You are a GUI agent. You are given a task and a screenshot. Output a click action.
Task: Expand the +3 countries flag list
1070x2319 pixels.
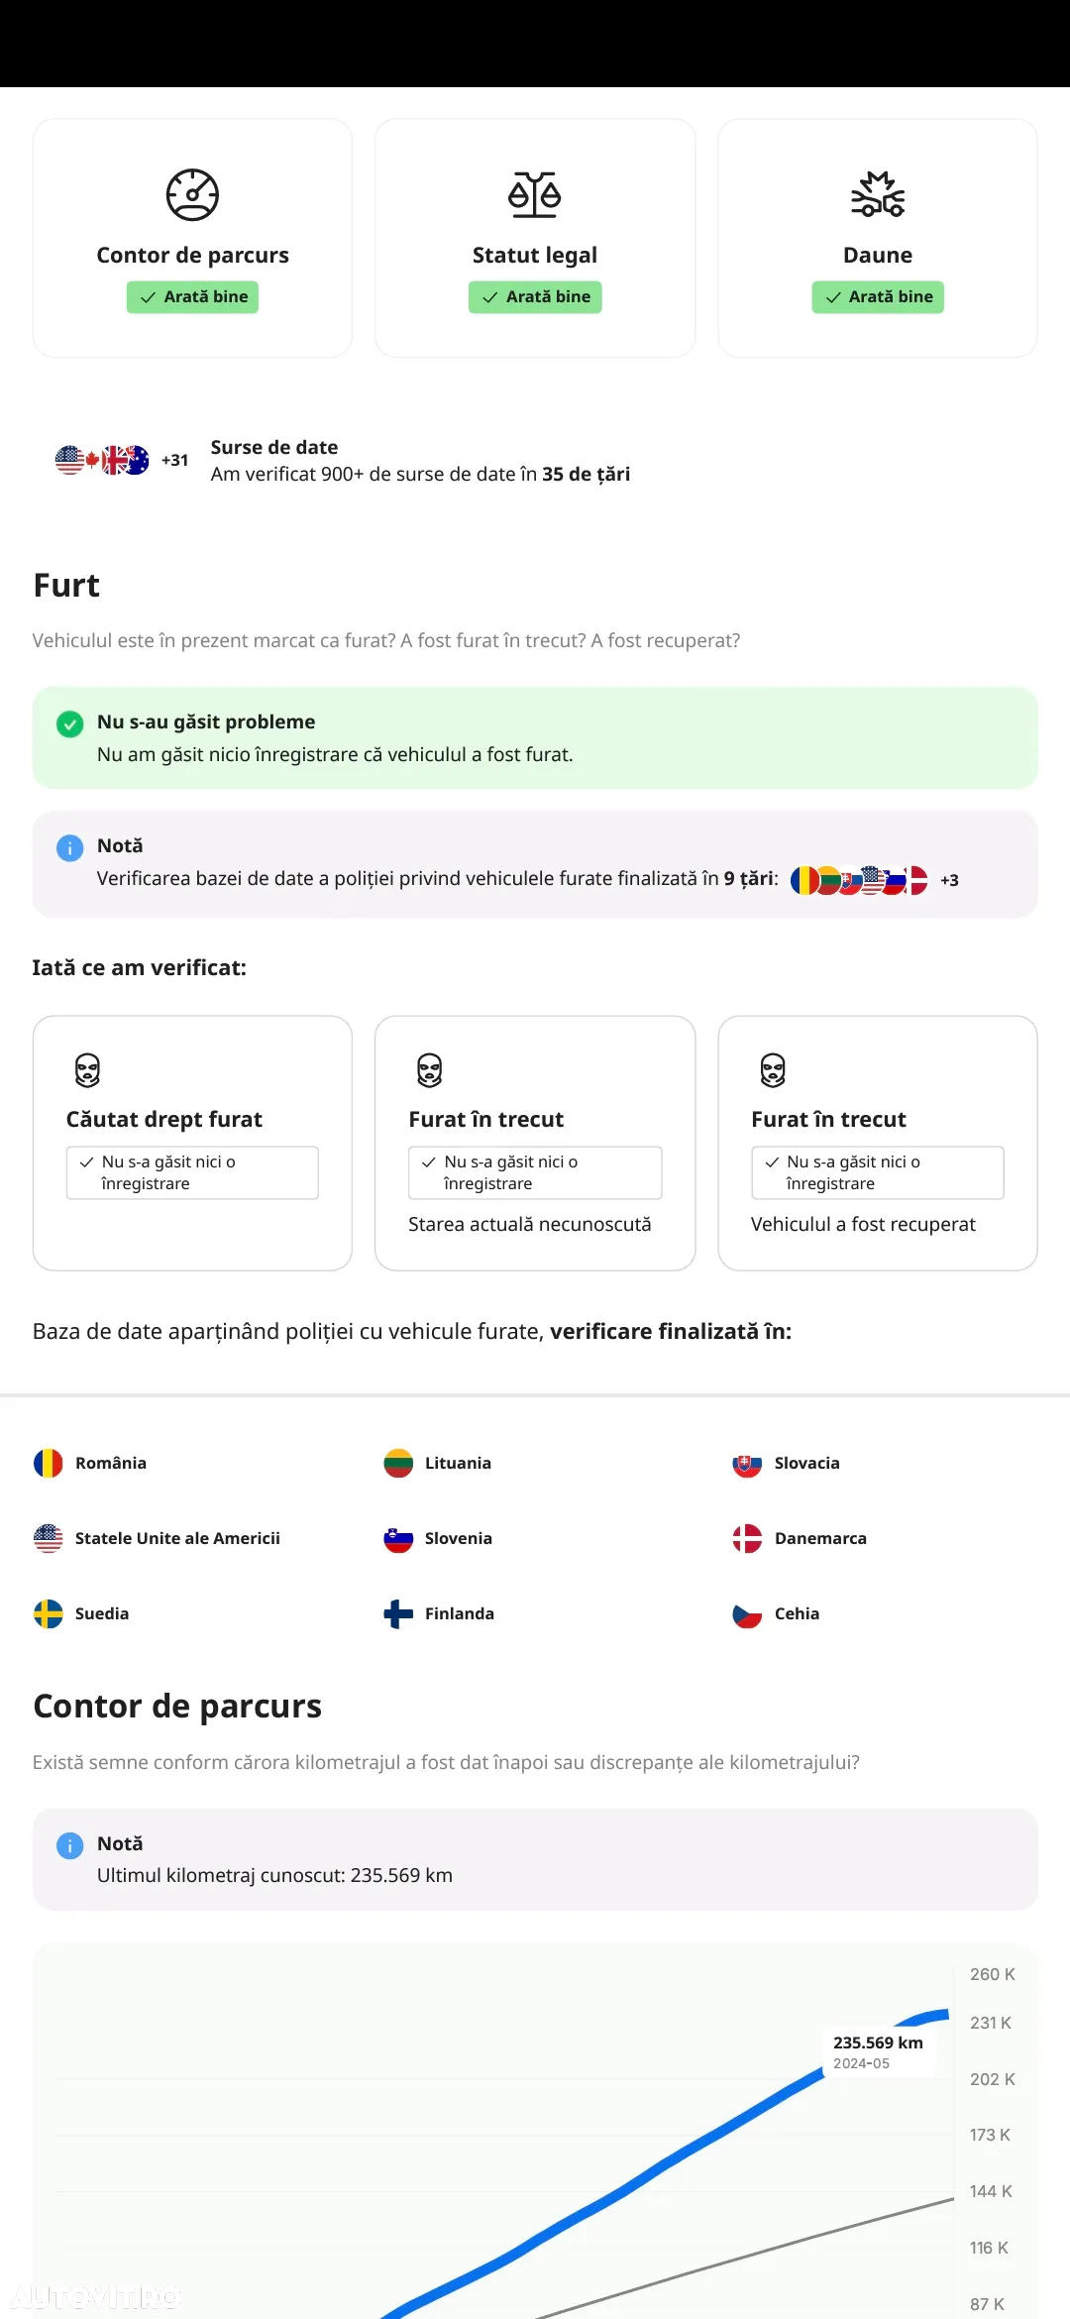tap(949, 880)
